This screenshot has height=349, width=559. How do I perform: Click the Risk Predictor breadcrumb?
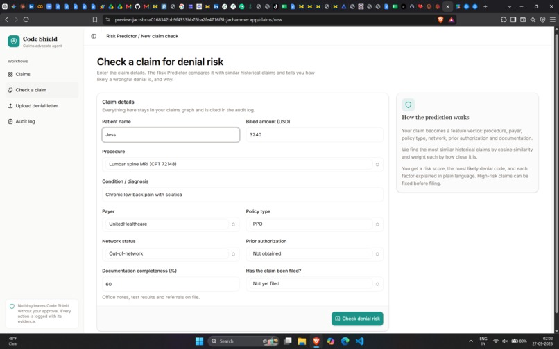coord(121,36)
